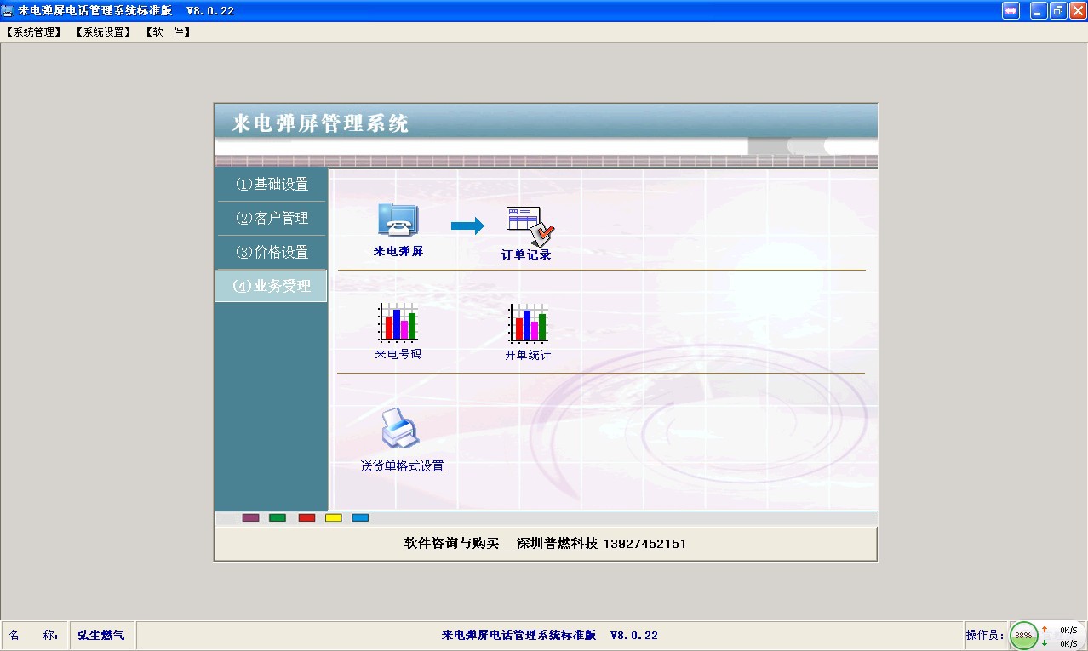Click the blue arrow between 来电弹屏 and 订单记录
This screenshot has height=651, width=1088.
[x=467, y=226]
